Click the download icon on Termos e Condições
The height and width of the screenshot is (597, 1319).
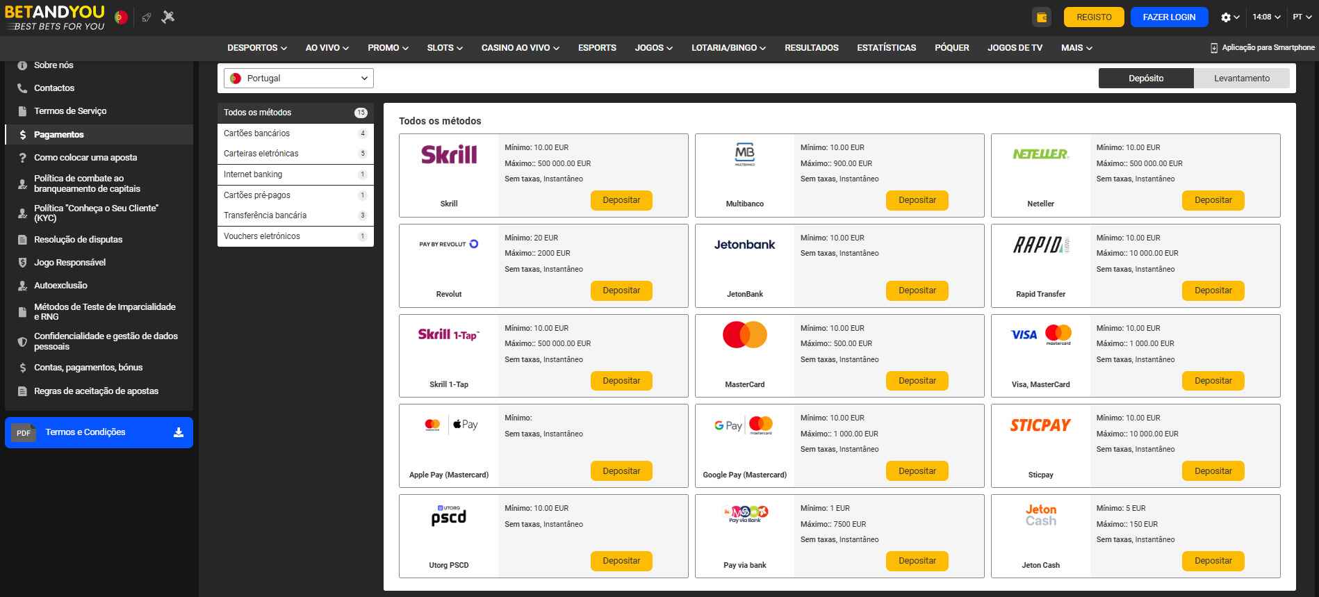tap(179, 432)
